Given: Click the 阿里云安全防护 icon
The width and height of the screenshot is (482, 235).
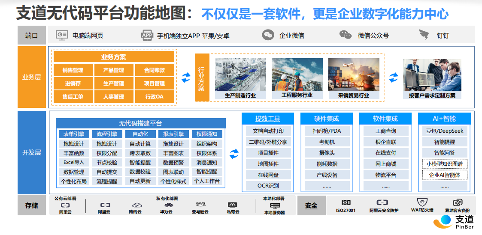Looking at the screenshot, I should pos(382,202).
